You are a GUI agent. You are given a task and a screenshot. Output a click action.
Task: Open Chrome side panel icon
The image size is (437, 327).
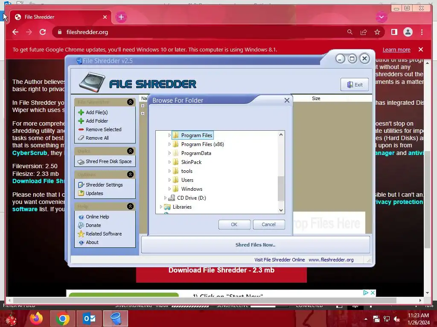394,32
